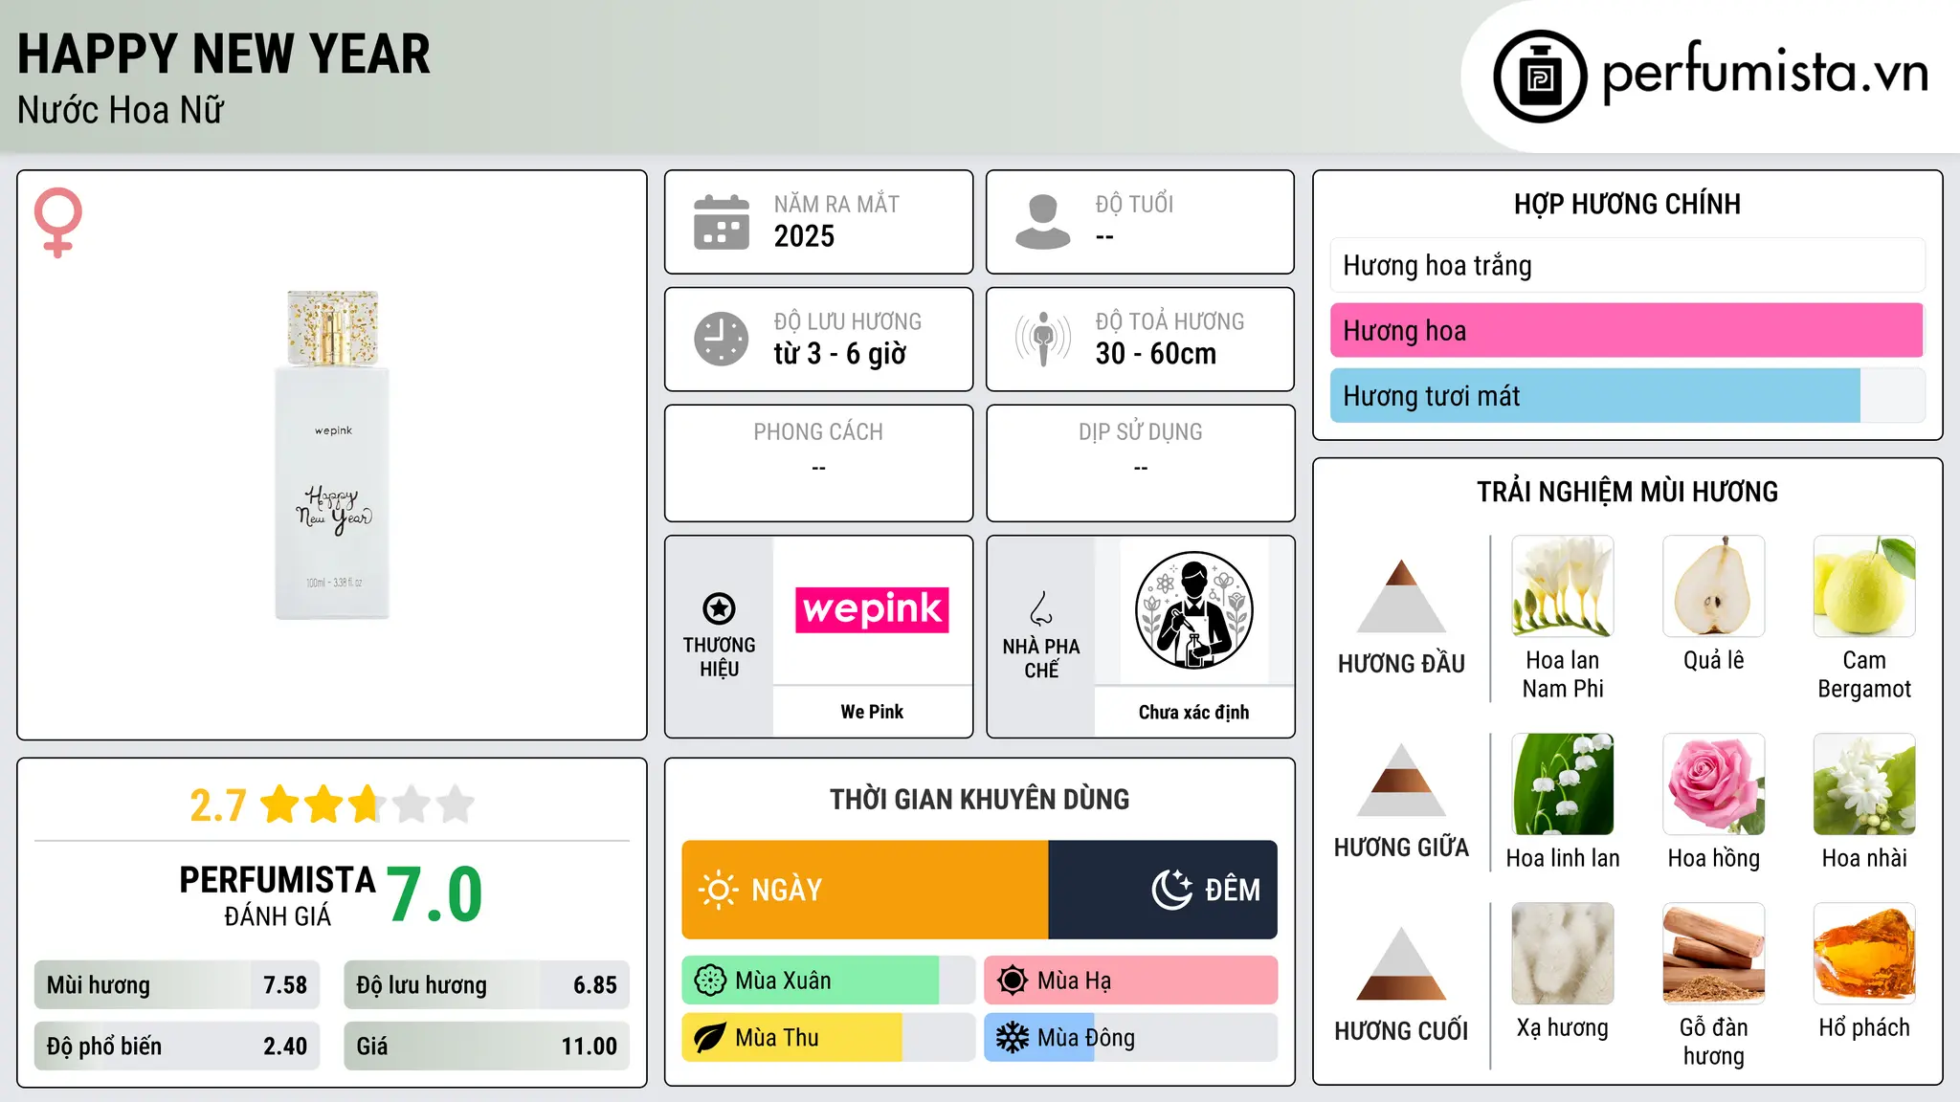
Task: Click the Độ lưu hương 6.85 score row
Action: tap(487, 985)
